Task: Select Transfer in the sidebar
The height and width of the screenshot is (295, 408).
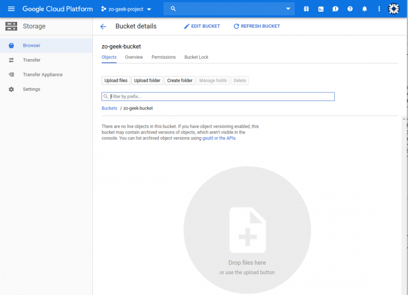Action: [46, 60]
